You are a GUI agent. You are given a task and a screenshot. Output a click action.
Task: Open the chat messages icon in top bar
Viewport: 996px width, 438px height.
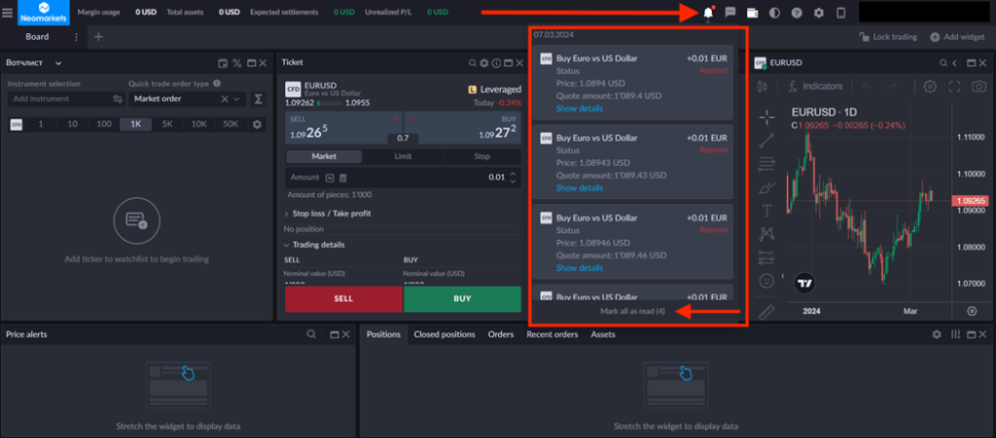coord(730,13)
